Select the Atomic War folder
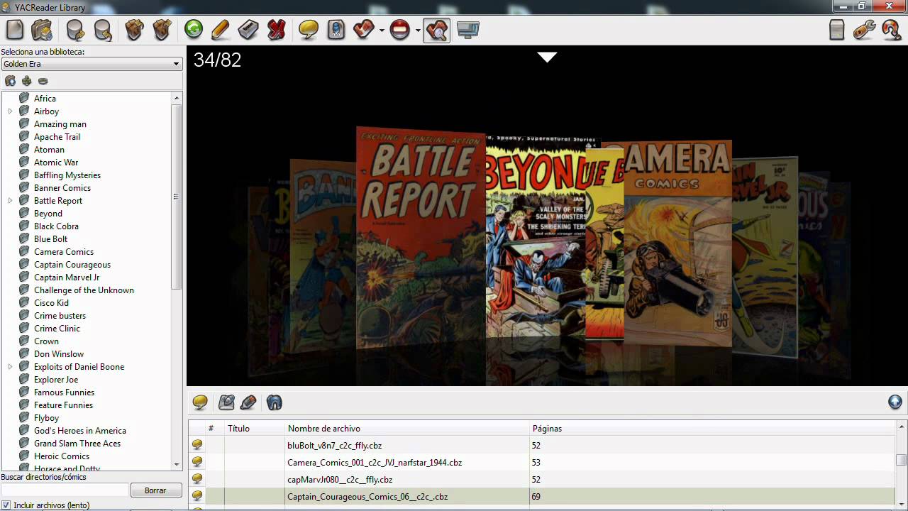 coord(55,163)
